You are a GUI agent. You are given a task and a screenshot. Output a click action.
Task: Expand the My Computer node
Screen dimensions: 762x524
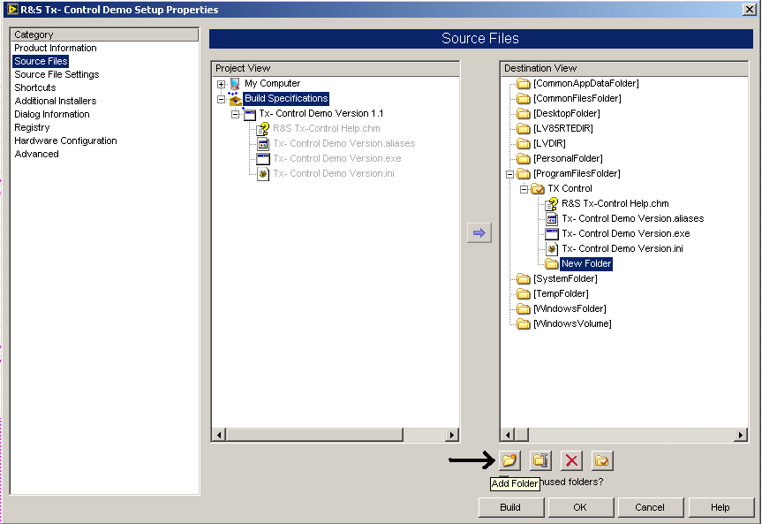point(221,84)
